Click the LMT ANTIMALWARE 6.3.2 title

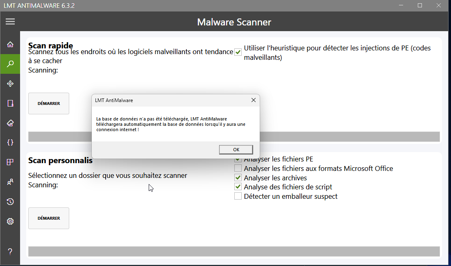39,5
